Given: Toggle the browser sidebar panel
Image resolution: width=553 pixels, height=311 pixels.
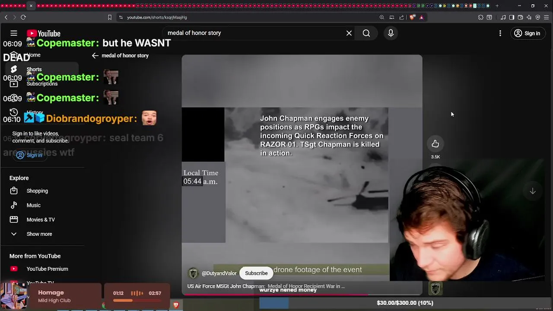Looking at the screenshot, I should coord(512,17).
